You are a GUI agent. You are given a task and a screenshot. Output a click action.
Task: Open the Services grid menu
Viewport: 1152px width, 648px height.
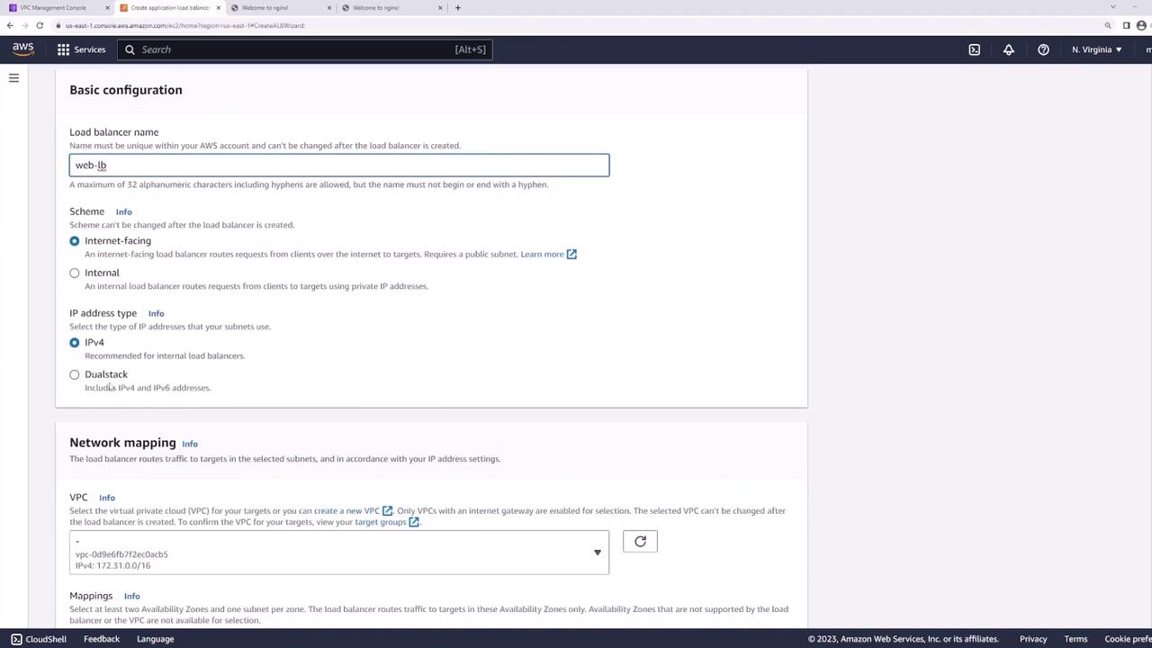63,49
